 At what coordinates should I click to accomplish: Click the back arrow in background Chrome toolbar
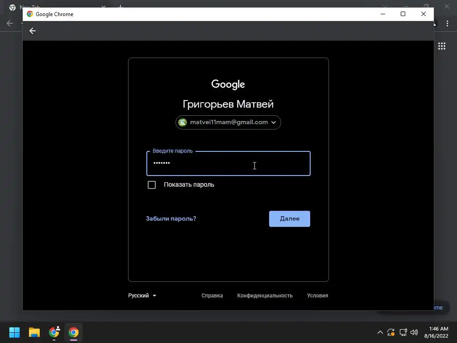pos(10,23)
